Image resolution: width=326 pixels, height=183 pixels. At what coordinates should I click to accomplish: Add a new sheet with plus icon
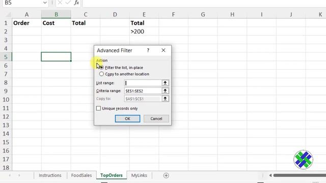pos(166,175)
